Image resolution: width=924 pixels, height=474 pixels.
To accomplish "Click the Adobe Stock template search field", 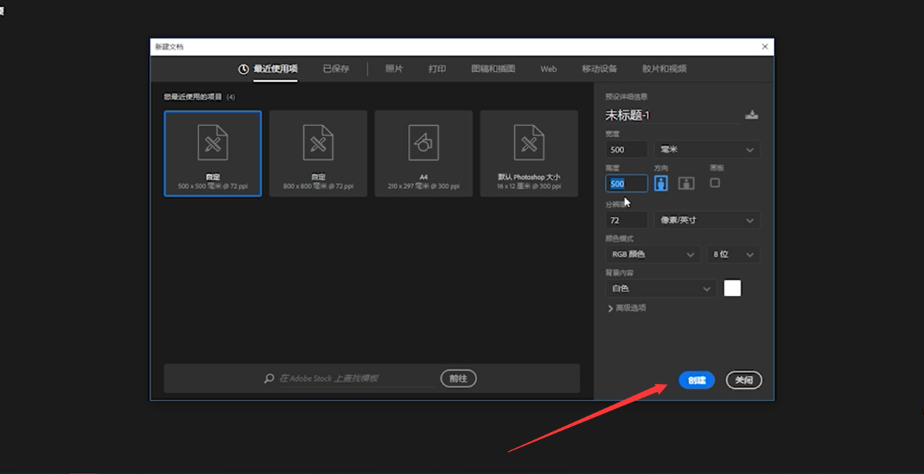I will 357,378.
